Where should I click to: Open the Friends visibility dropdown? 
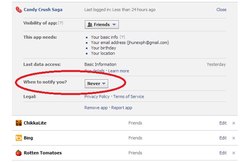tap(102, 25)
